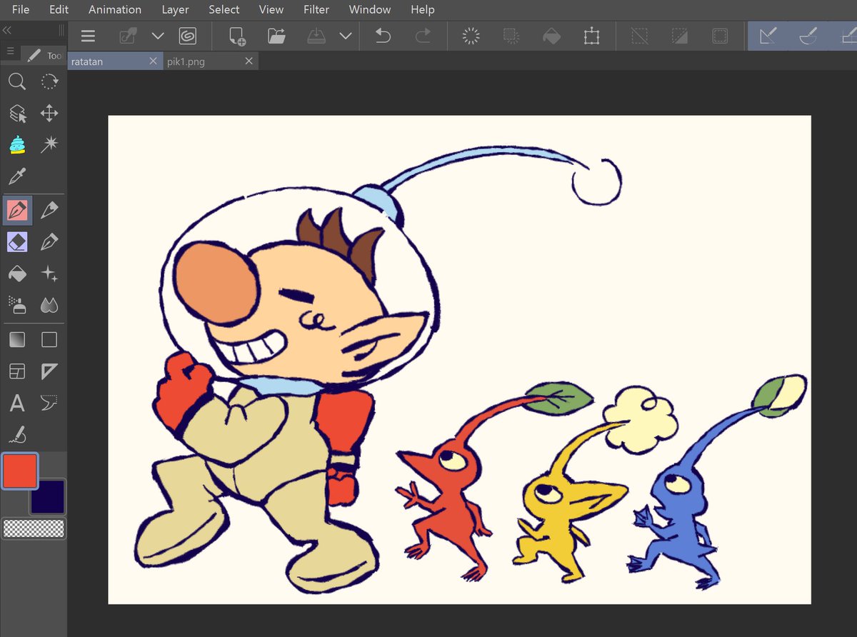Close the ratatan tab
The image size is (857, 637).
tap(153, 61)
